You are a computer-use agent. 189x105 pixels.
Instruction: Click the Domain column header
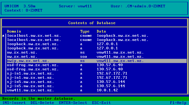pyautogui.click(x=14, y=31)
